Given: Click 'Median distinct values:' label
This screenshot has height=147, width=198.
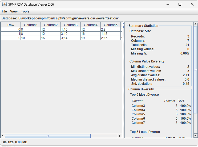Looking at the screenshot, I should (148, 79).
